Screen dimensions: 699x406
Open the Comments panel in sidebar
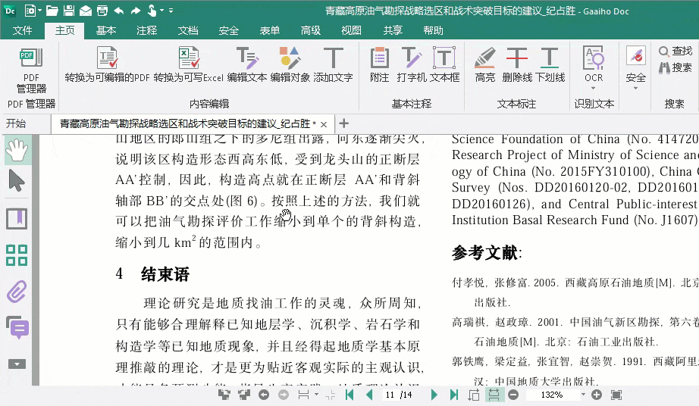coord(17,327)
